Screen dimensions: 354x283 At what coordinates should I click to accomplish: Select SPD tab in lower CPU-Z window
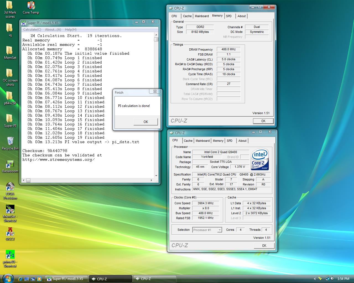pyautogui.click(x=230, y=141)
